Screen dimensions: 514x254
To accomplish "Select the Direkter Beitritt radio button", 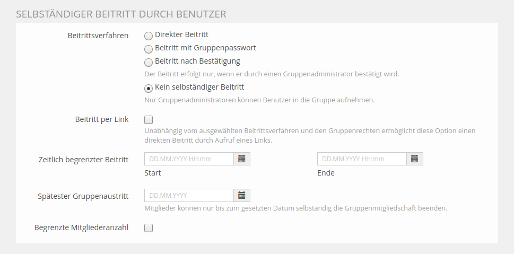I will [149, 36].
